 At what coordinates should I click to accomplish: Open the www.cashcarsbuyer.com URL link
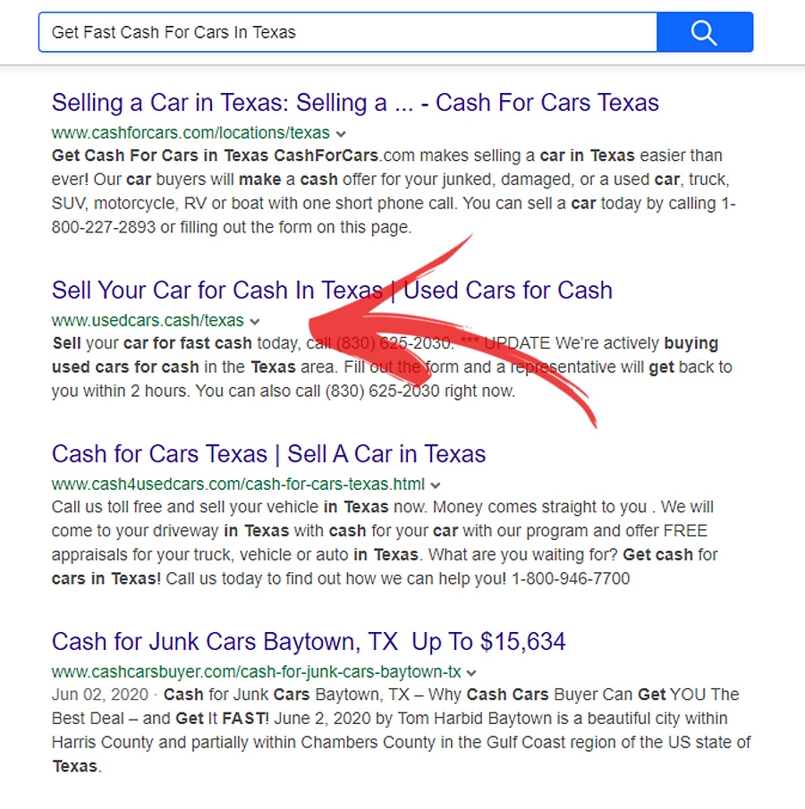256,671
